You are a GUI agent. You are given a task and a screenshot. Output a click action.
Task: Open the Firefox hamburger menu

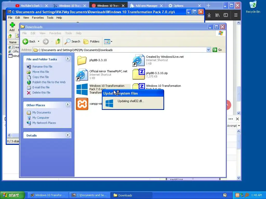[236, 15]
